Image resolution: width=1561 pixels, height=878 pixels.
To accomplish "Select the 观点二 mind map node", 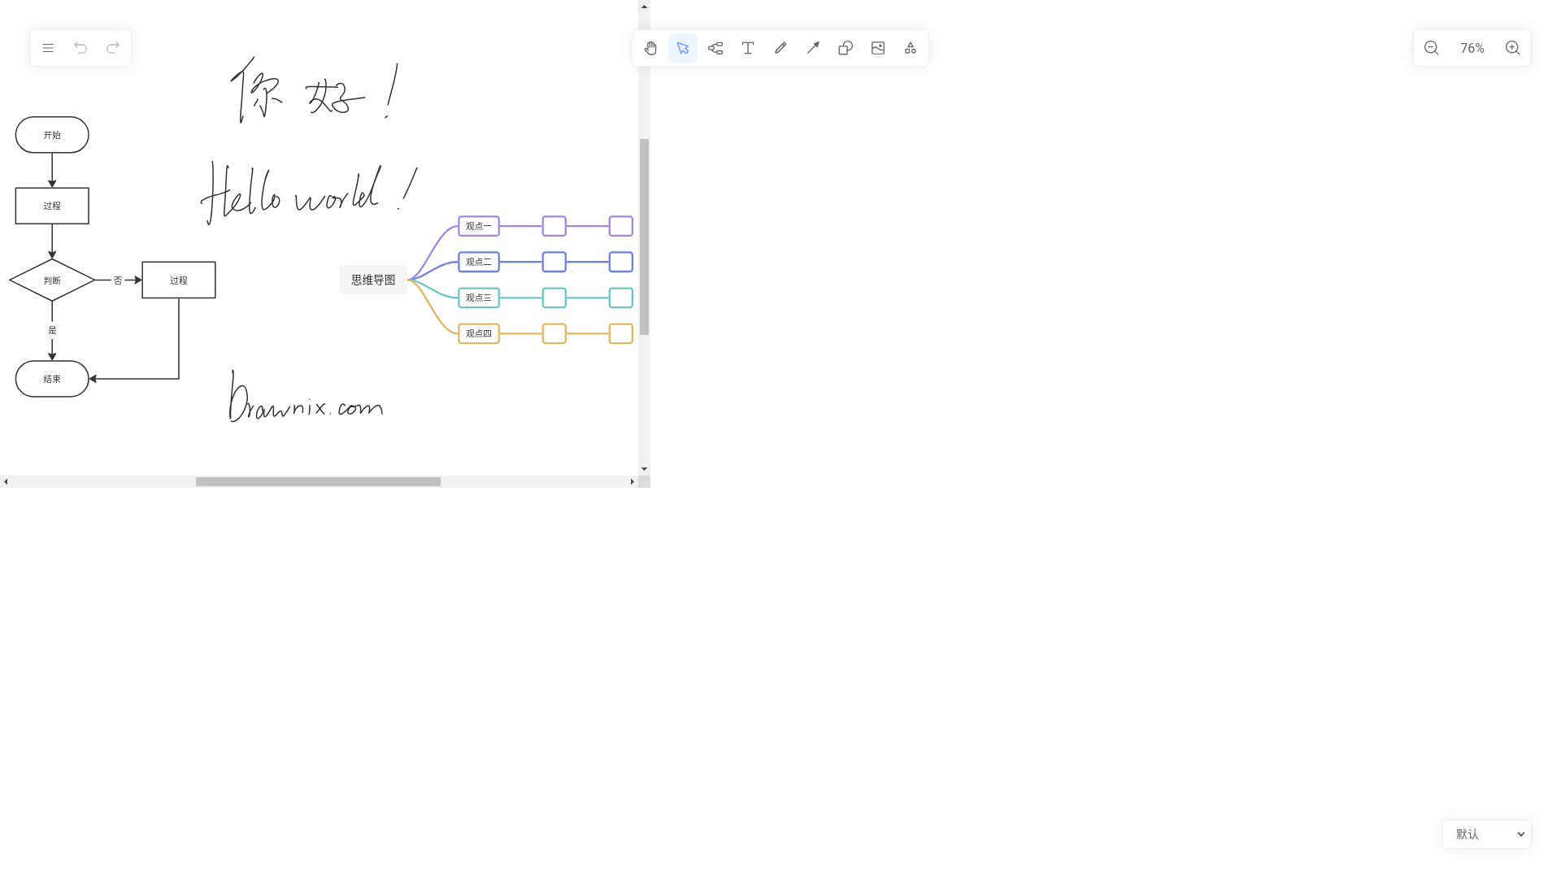I will [479, 262].
